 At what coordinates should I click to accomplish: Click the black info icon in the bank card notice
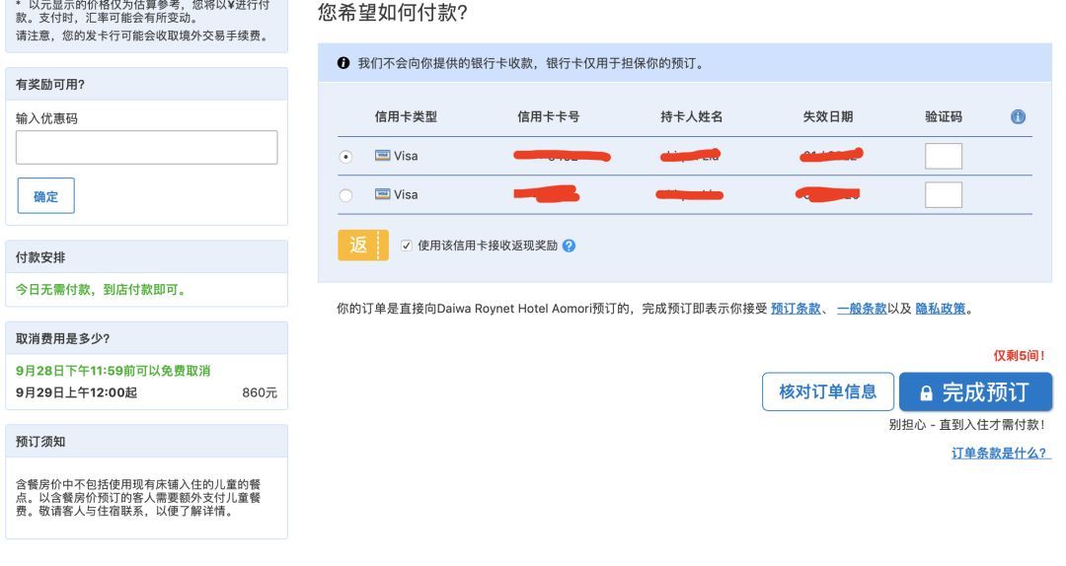click(343, 63)
